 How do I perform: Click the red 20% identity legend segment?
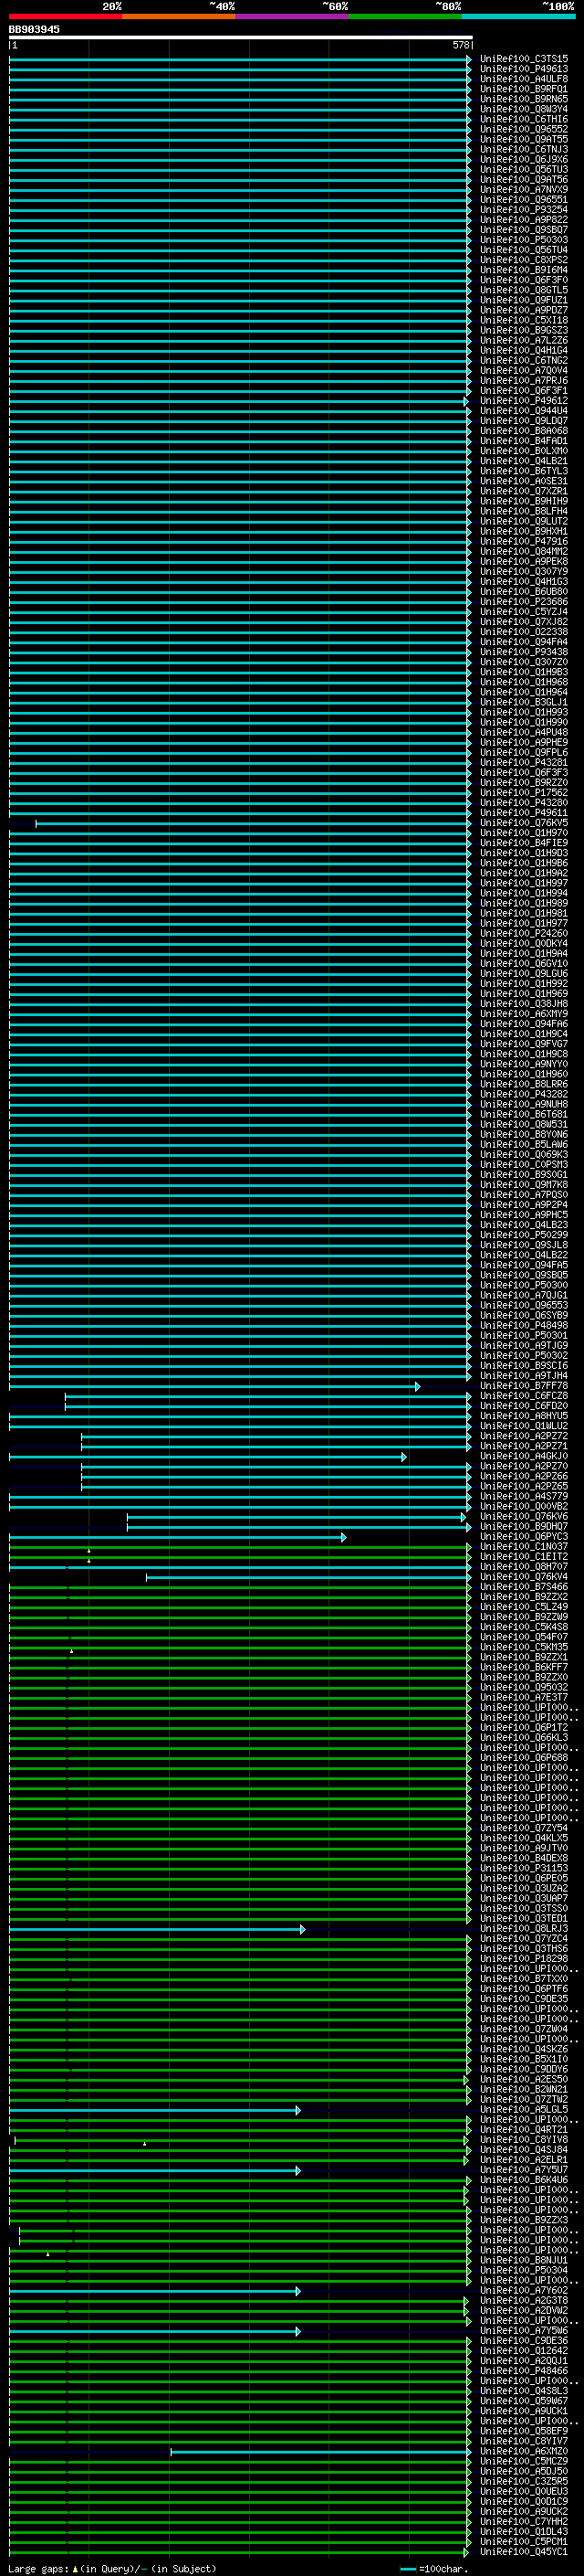pos(65,16)
